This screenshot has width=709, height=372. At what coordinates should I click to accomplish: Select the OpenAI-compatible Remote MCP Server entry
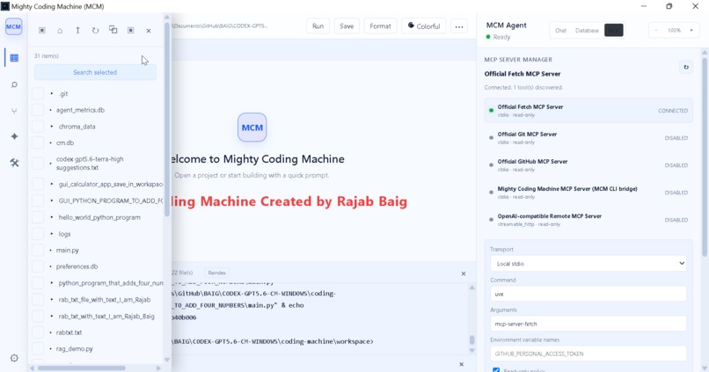click(x=588, y=220)
